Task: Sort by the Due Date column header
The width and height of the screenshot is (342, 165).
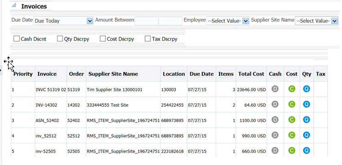Action: pos(202,74)
